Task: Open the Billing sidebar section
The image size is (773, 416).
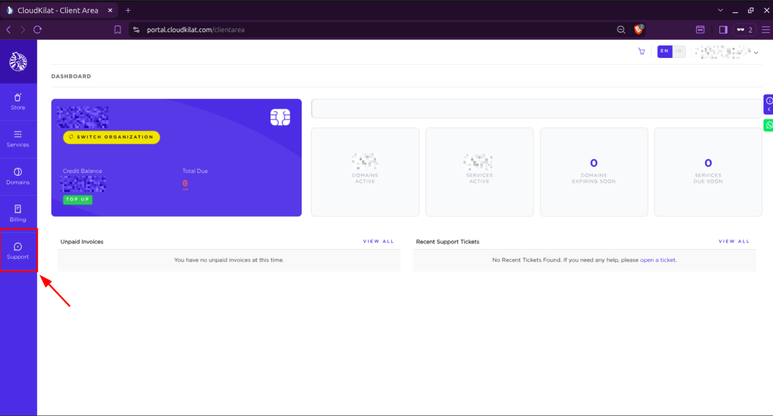Action: tap(18, 214)
